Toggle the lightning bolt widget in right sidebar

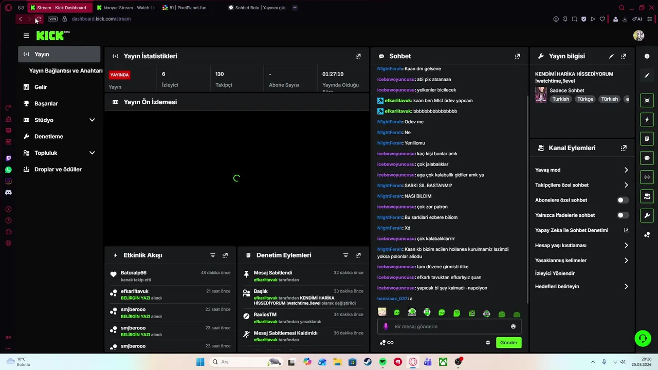tap(647, 120)
